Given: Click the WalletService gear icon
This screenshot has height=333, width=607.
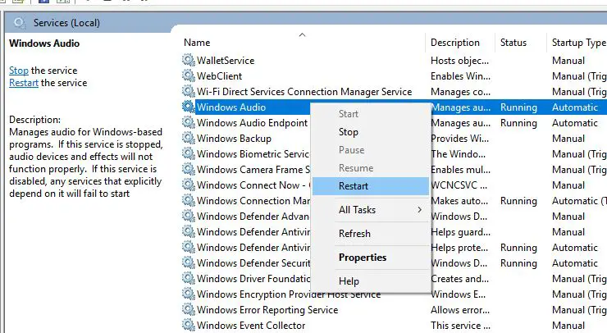Looking at the screenshot, I should pyautogui.click(x=188, y=60).
